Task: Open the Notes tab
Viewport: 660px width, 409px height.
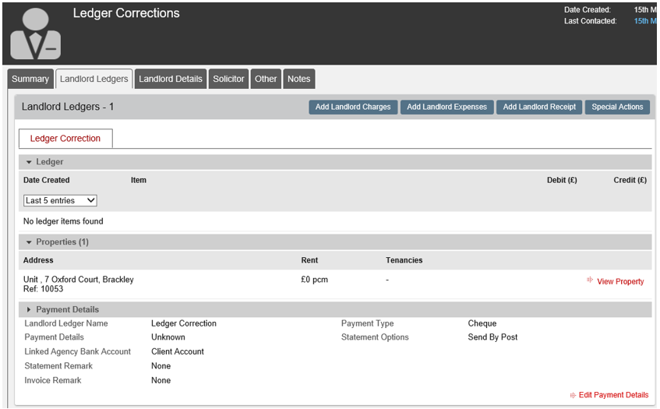Action: click(x=299, y=79)
